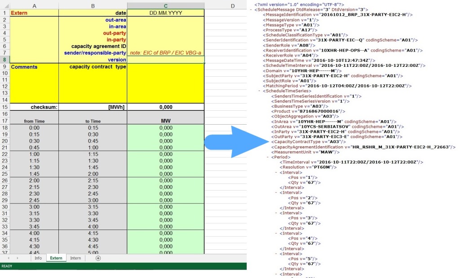
Task: Collapse the Interval node containing Pos 4
Action: click(276, 234)
